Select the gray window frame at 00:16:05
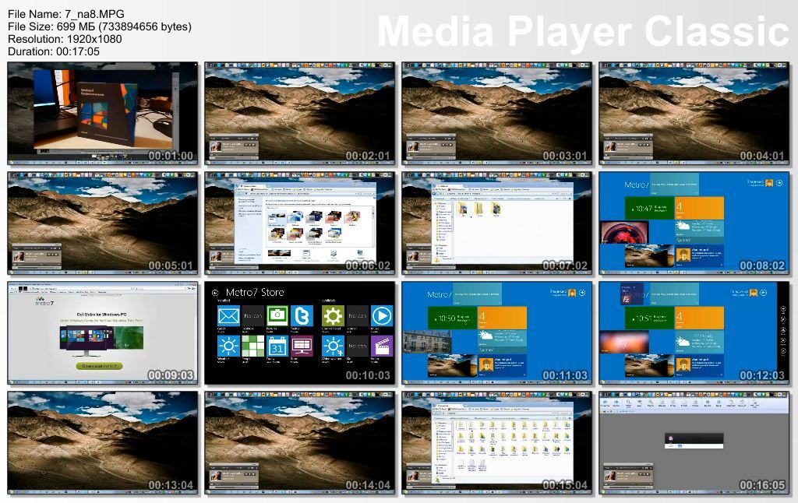 click(x=694, y=443)
